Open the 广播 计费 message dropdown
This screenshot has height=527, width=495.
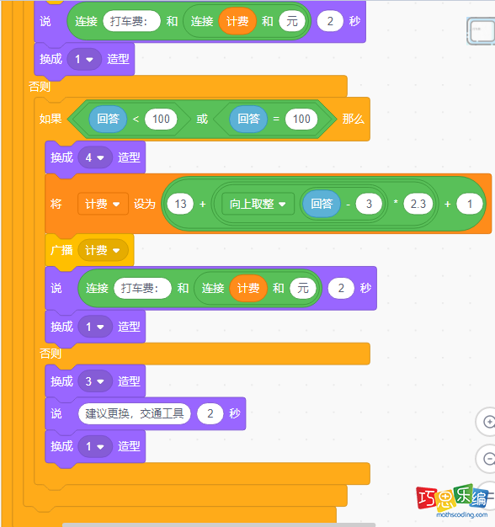tap(103, 250)
